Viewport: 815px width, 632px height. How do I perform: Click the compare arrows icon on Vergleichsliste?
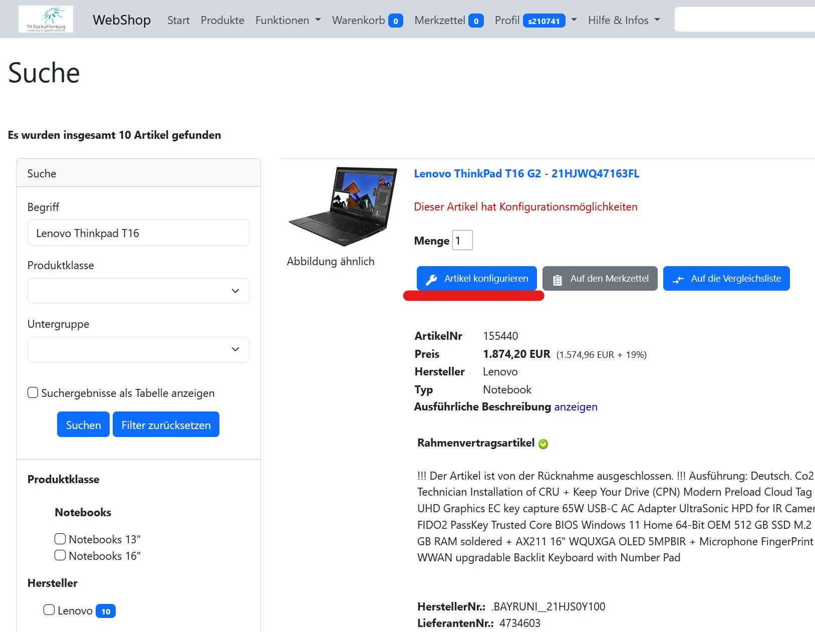tap(678, 280)
